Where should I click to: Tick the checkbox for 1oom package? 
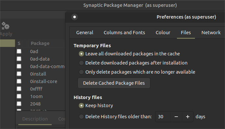pyautogui.click(x=19, y=96)
